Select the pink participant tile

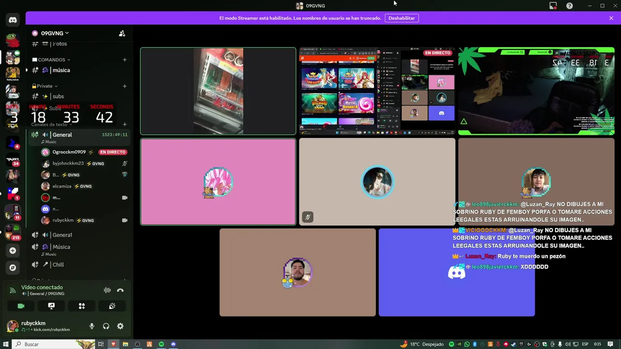tap(218, 182)
